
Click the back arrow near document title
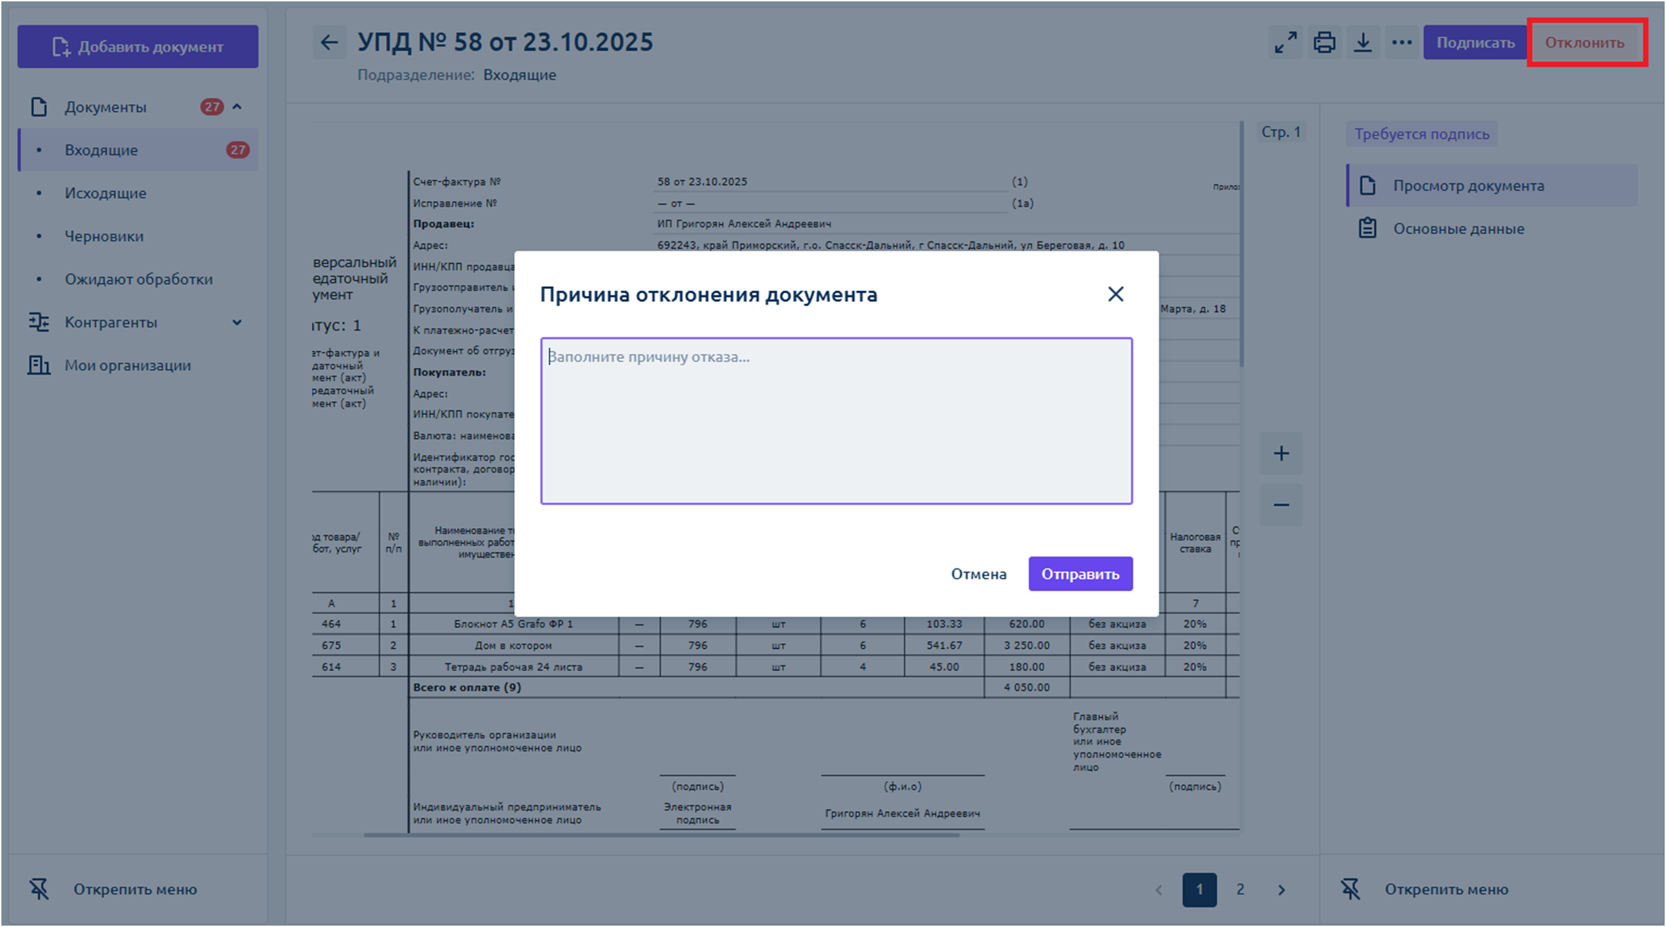pyautogui.click(x=329, y=43)
